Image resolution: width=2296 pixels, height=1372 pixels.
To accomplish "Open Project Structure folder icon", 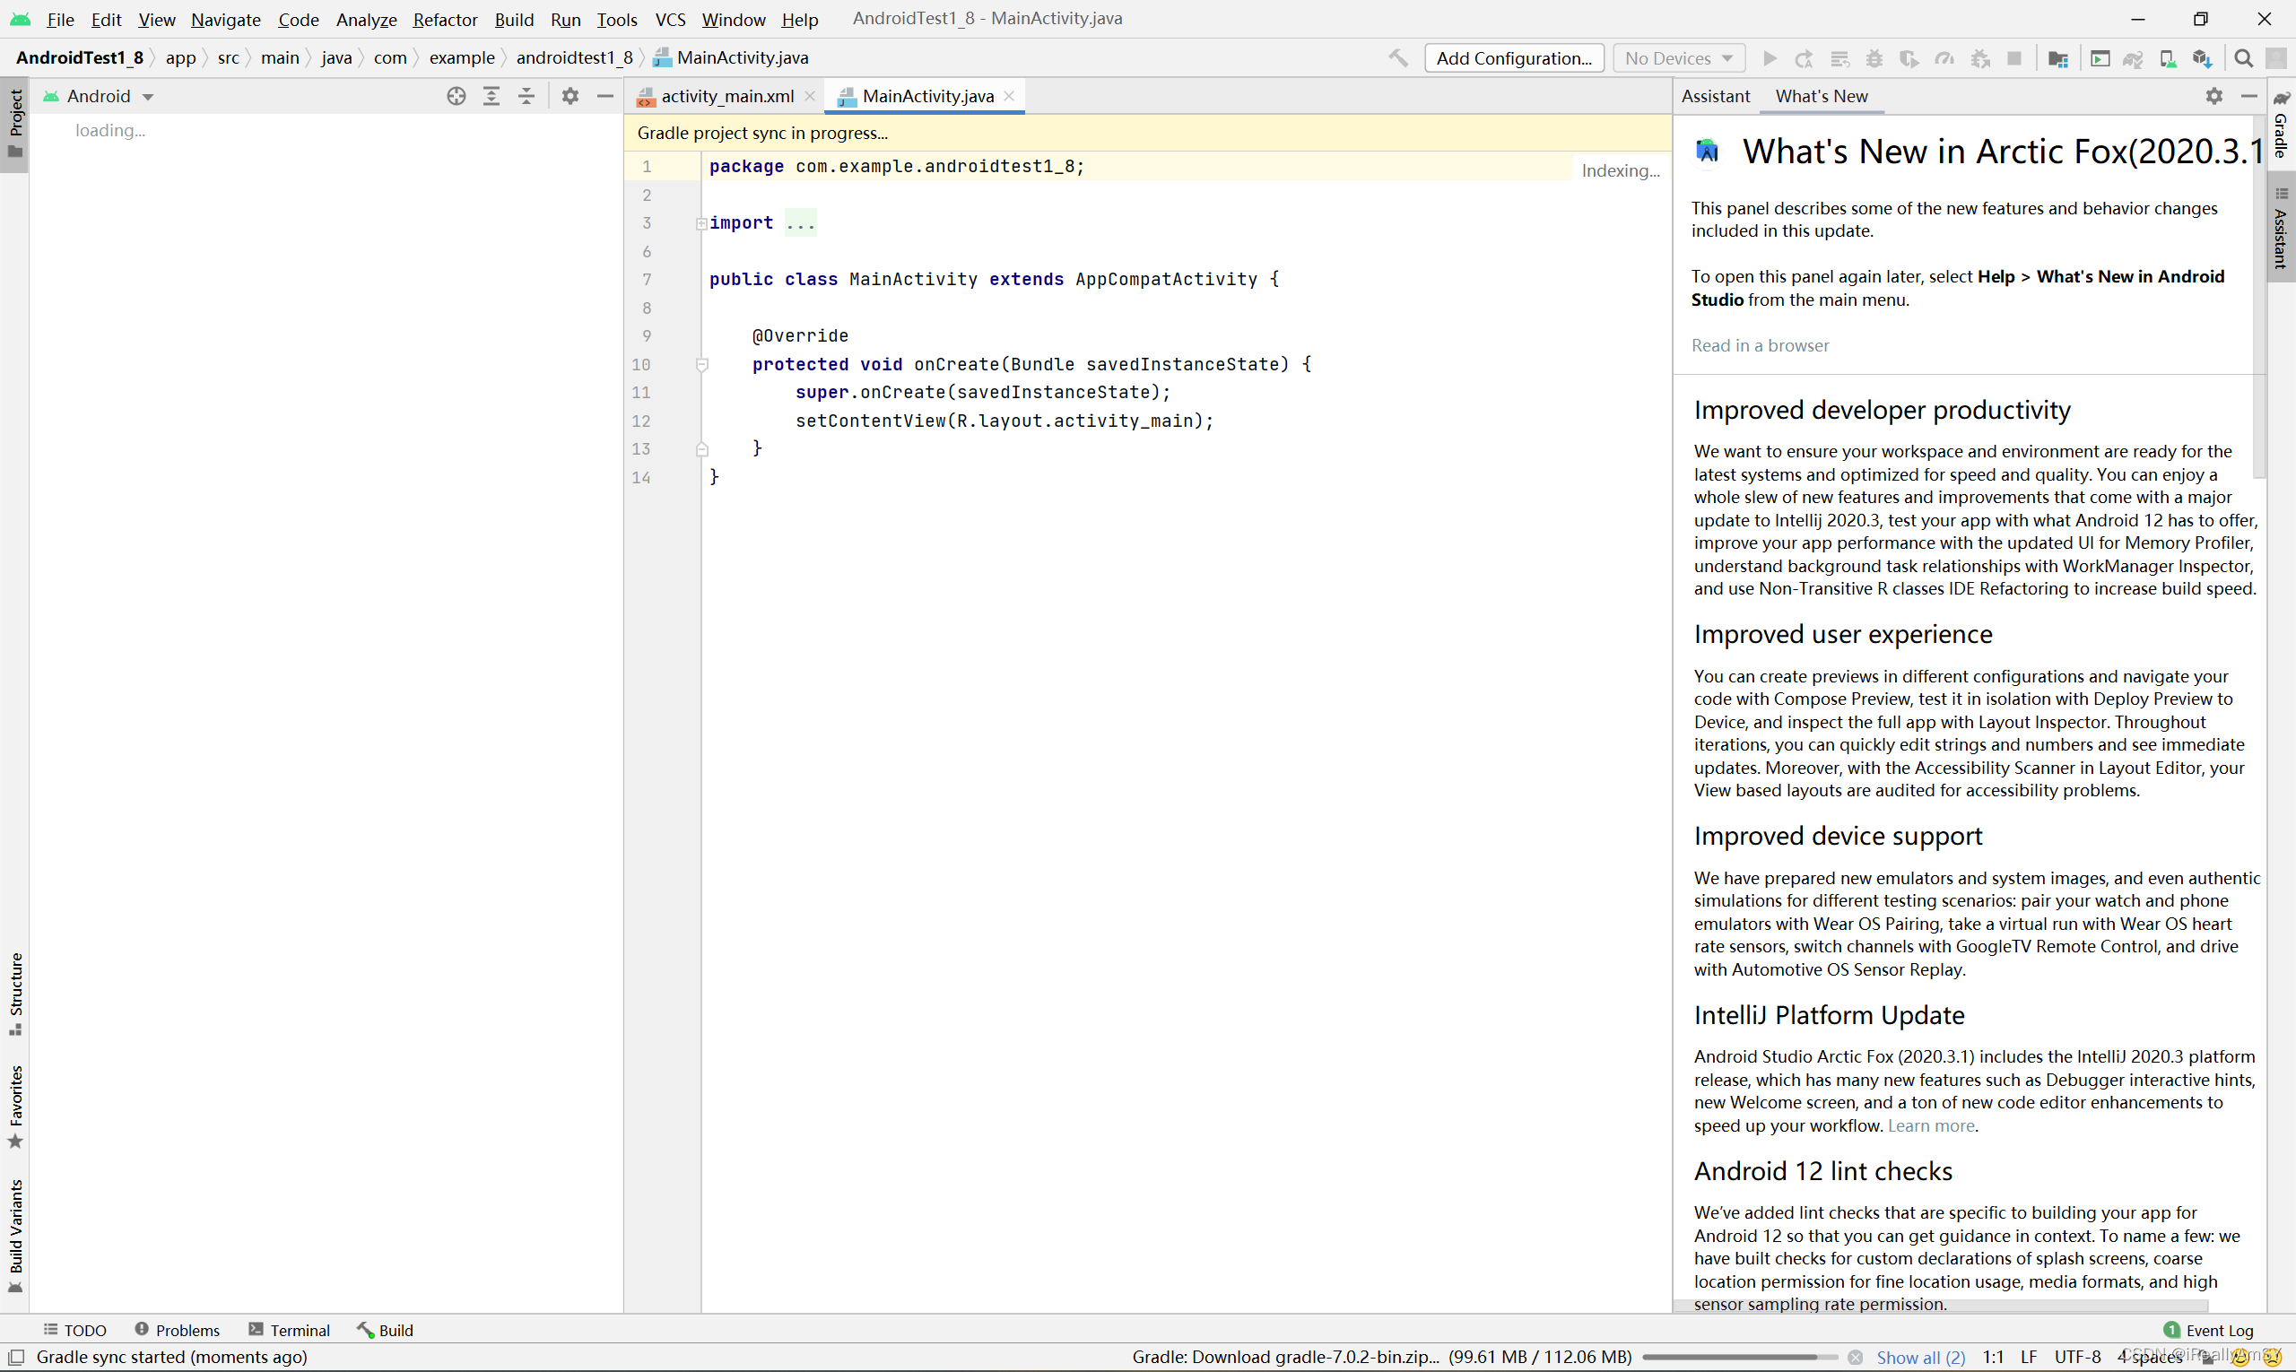I will click(x=2057, y=58).
